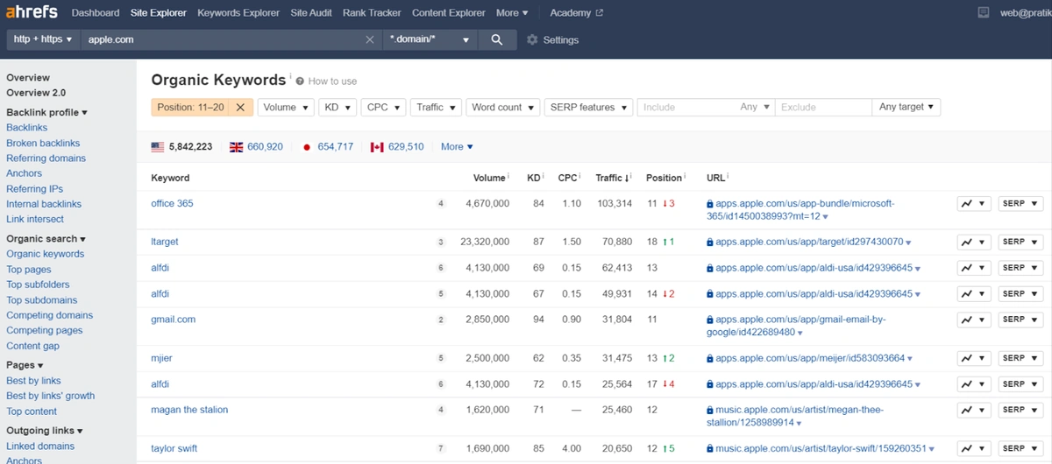Clear the apple.com search field X
1052x464 pixels.
click(x=369, y=40)
